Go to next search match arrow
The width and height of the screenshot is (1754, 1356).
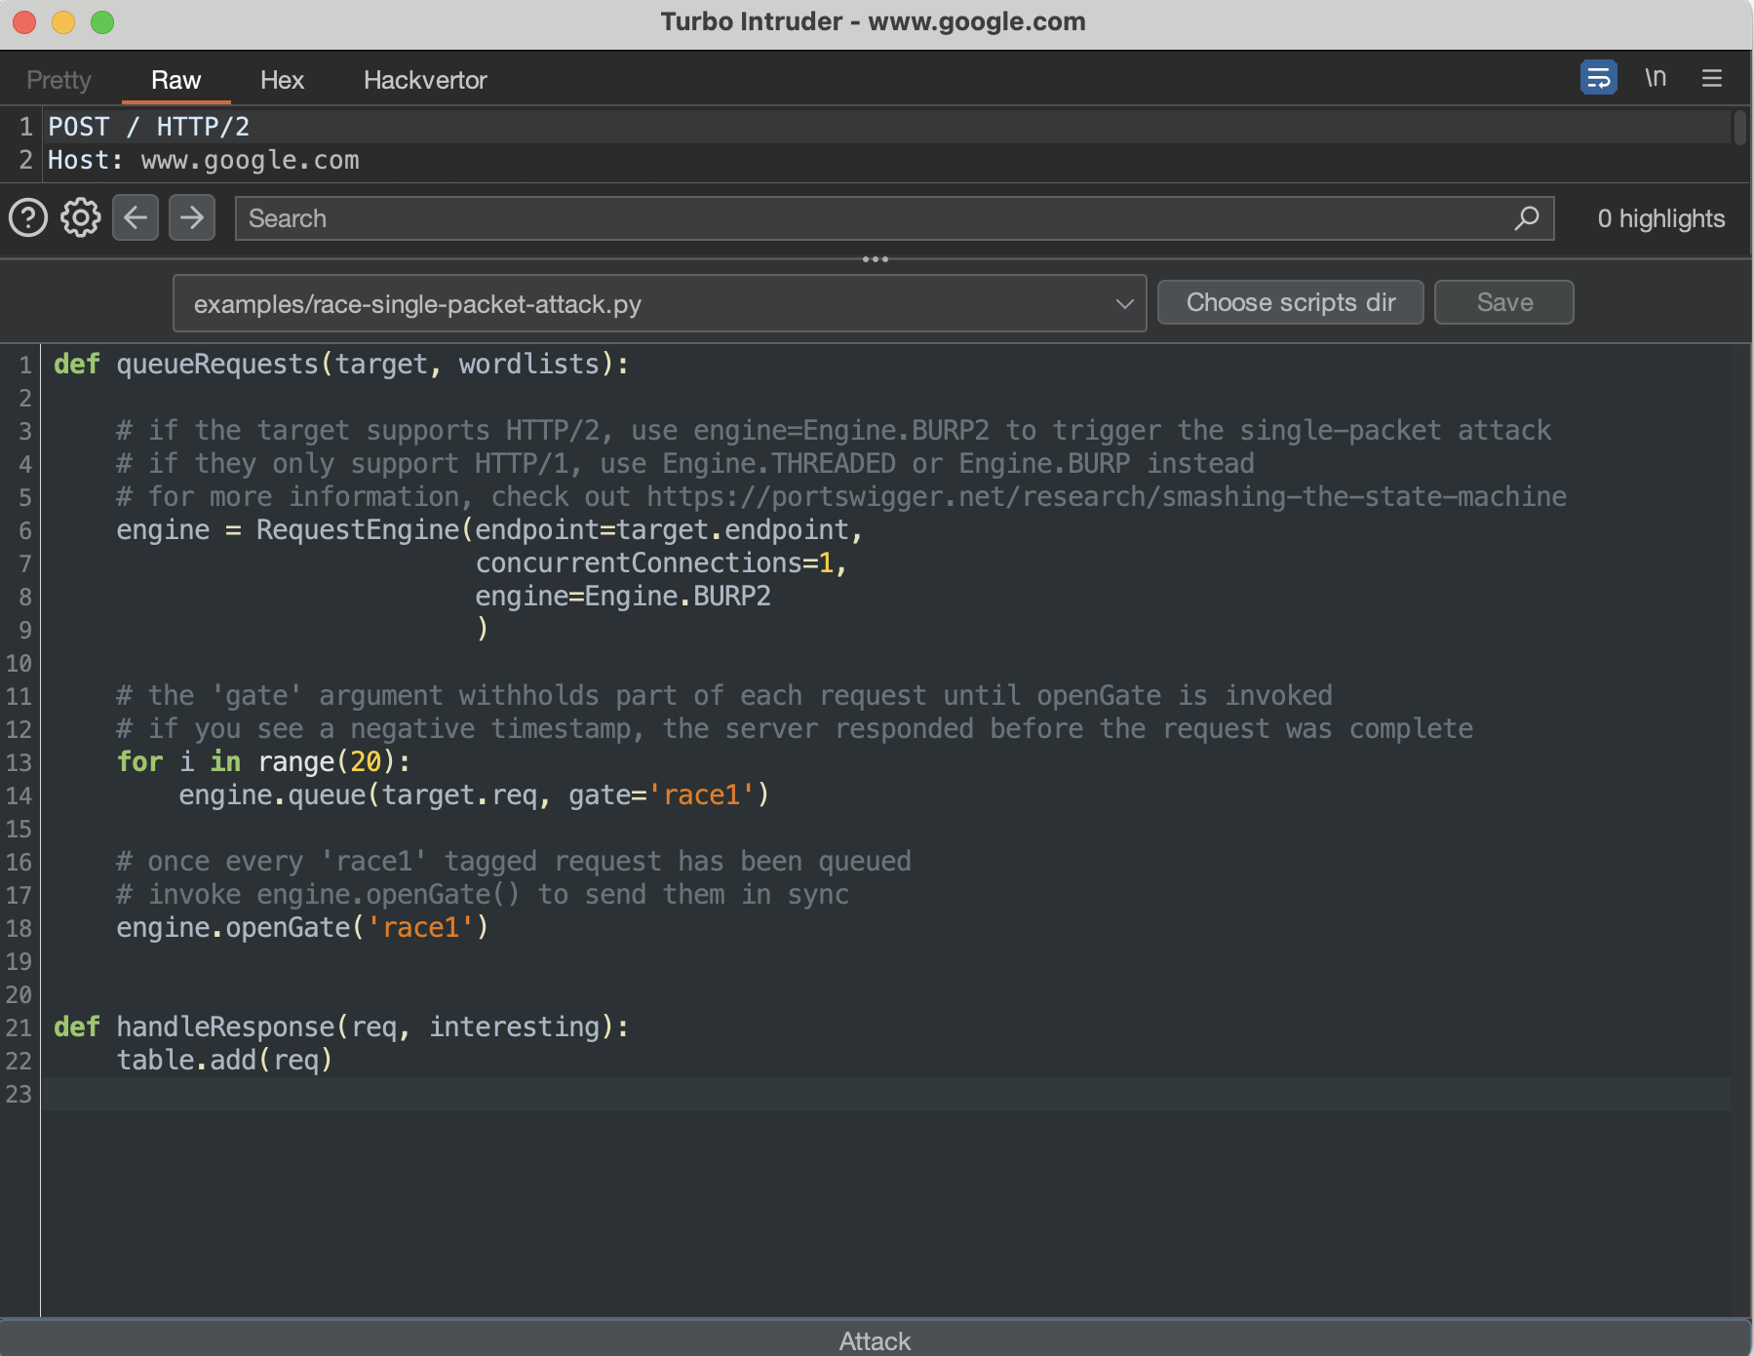[x=192, y=217]
